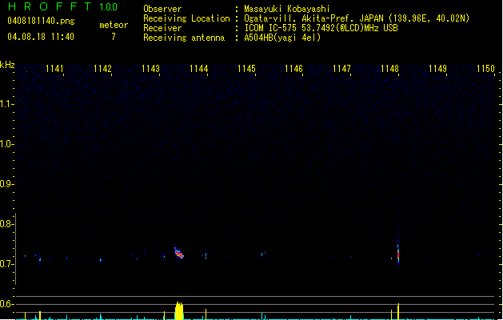
Task: Select the ICOM IC-575 receiver text
Action: click(321, 28)
